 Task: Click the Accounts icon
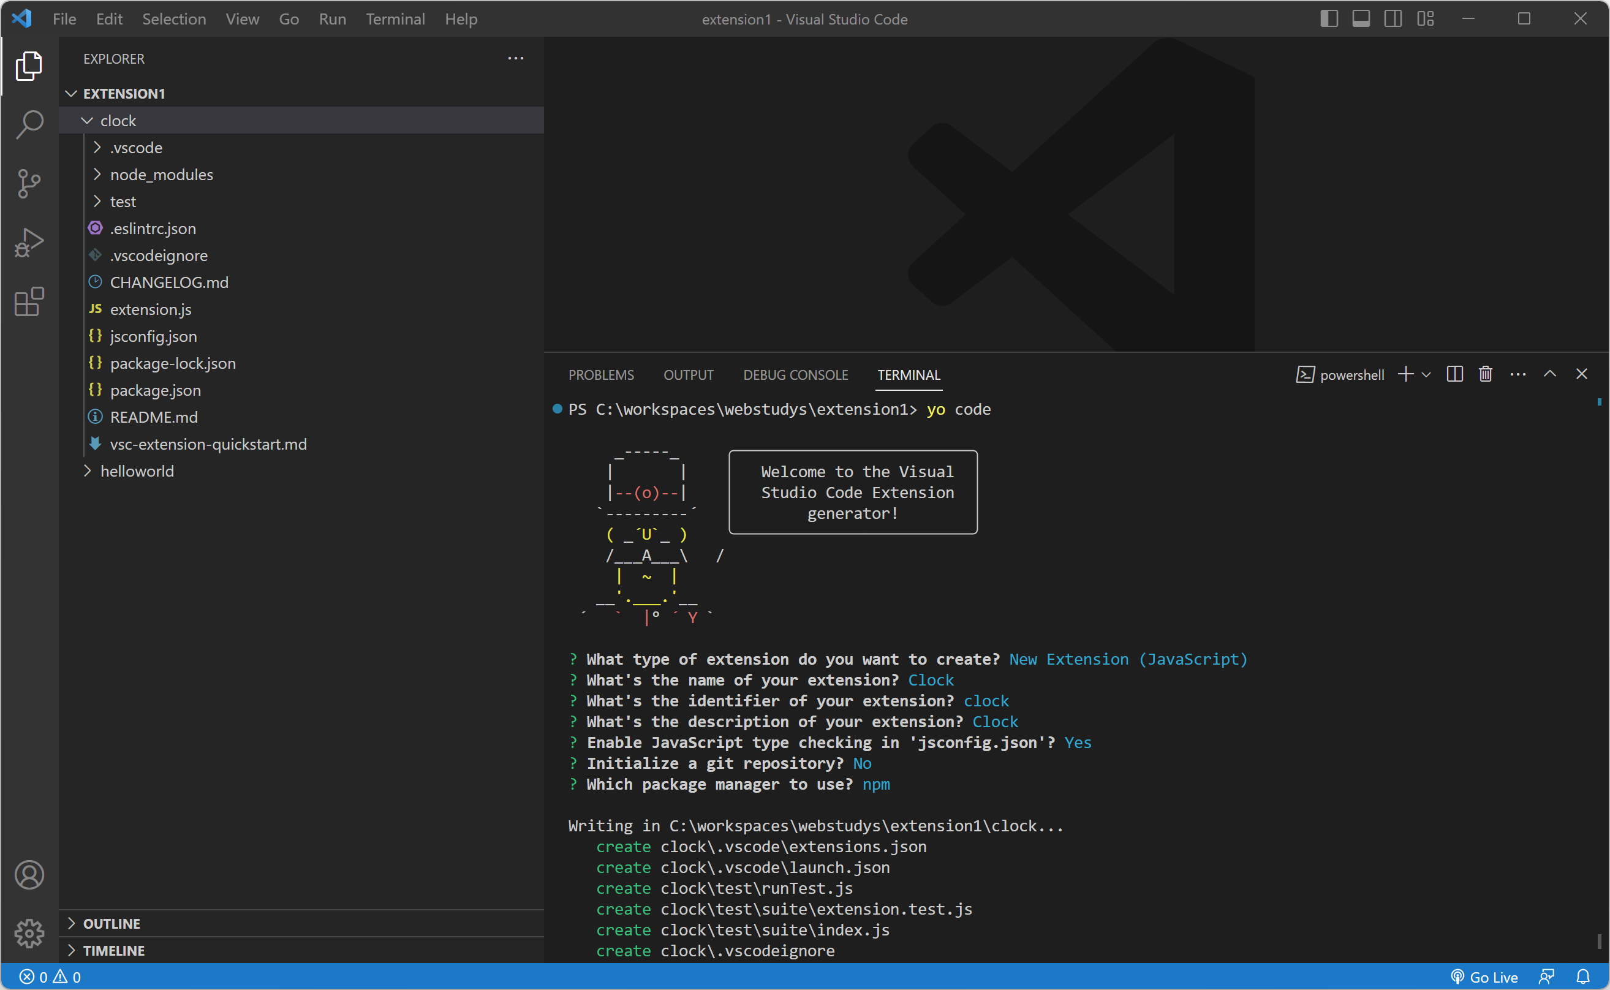[29, 875]
